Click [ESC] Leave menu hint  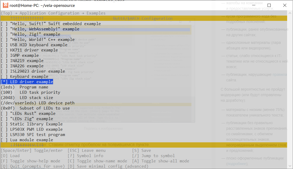[x=87, y=151]
